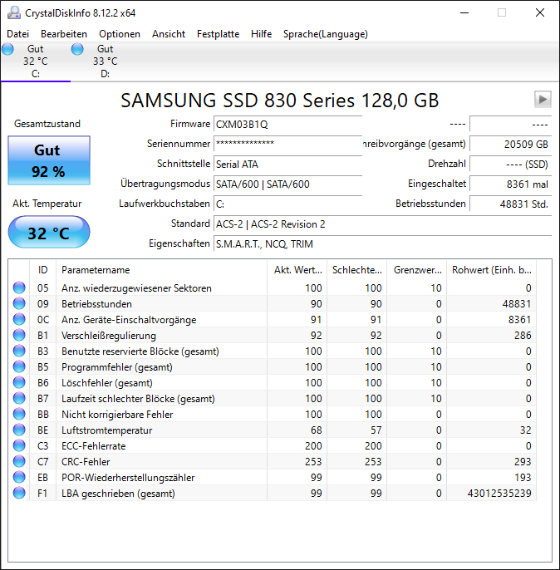The width and height of the screenshot is (560, 570).
Task: Open the Ansicht menu
Action: (169, 34)
